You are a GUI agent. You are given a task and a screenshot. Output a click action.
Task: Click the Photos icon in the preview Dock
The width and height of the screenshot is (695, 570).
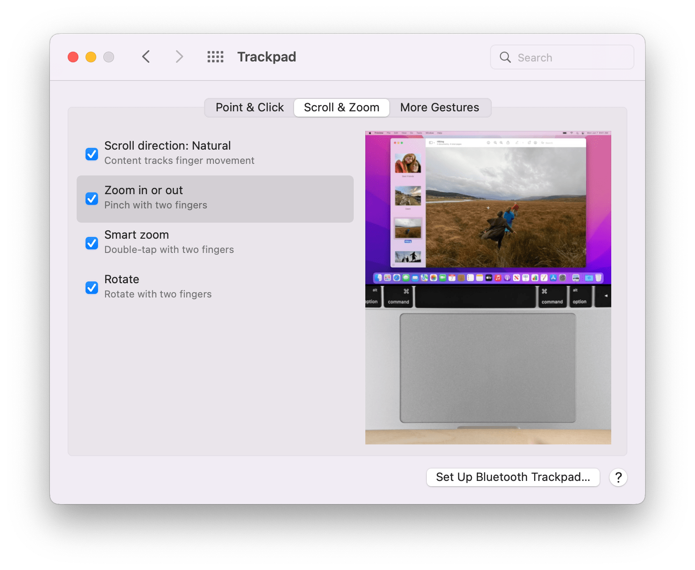coord(433,278)
